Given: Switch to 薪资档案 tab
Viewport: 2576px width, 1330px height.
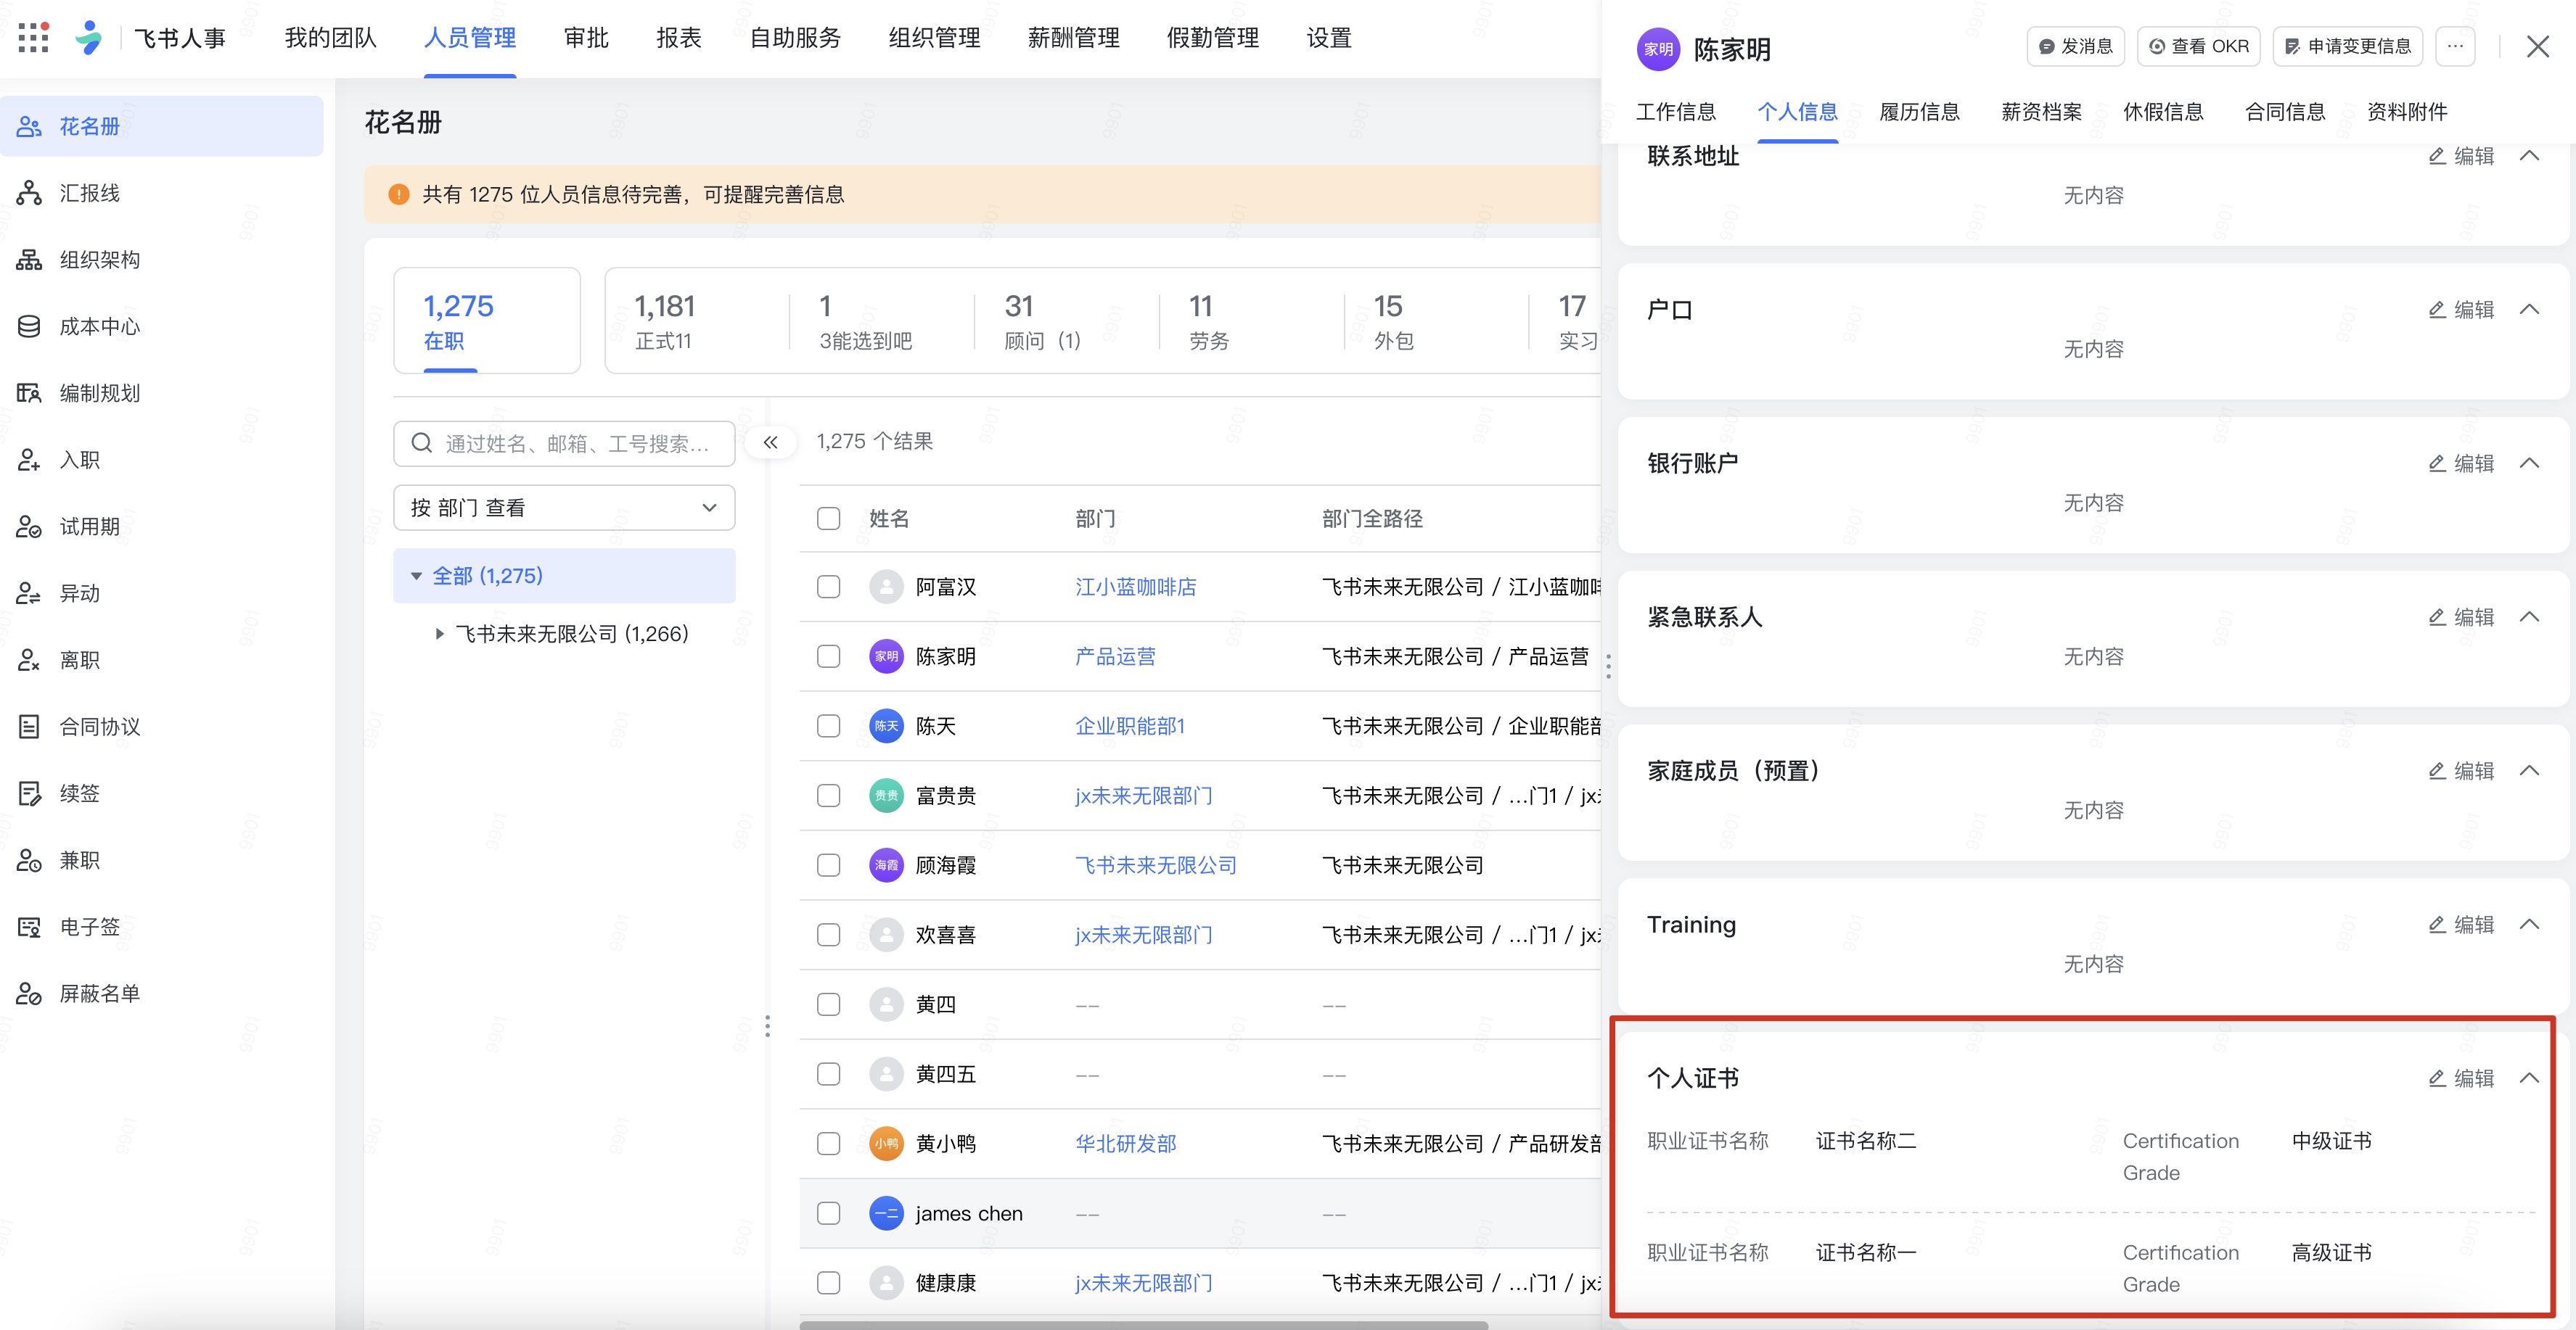Looking at the screenshot, I should click(2041, 112).
